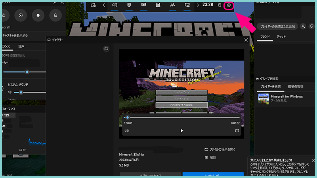
Task: Dismiss the share tip popup with X
Action: [313, 161]
